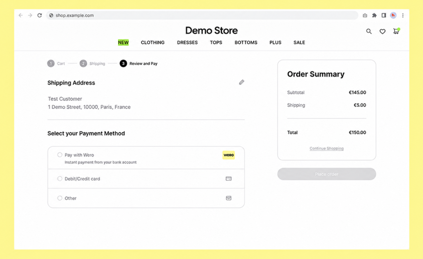Screen dimensions: 423x259
Task: Select the Debit/Credit card radio option
Action: pyautogui.click(x=60, y=179)
